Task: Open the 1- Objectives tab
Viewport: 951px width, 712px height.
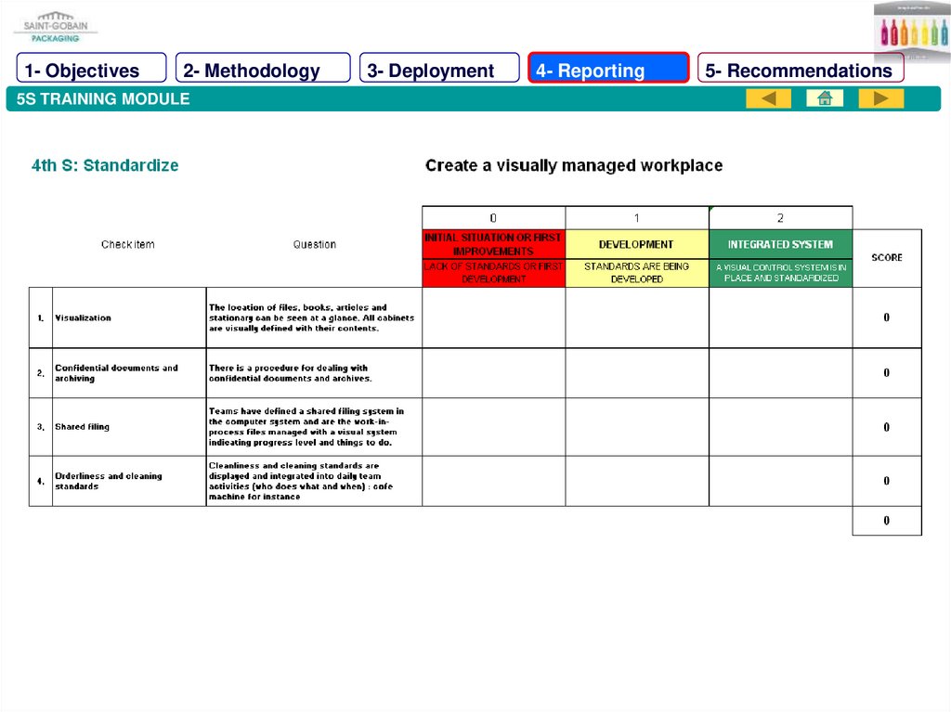Action: point(91,71)
